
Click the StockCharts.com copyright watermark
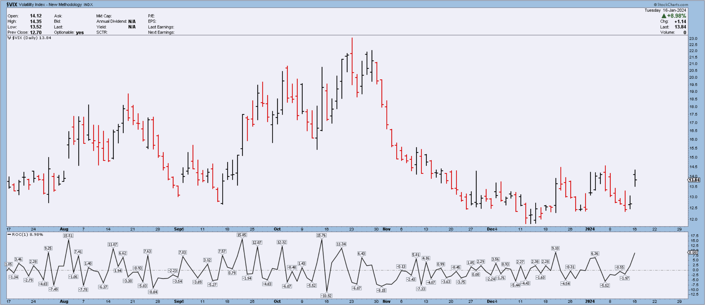tap(671, 5)
